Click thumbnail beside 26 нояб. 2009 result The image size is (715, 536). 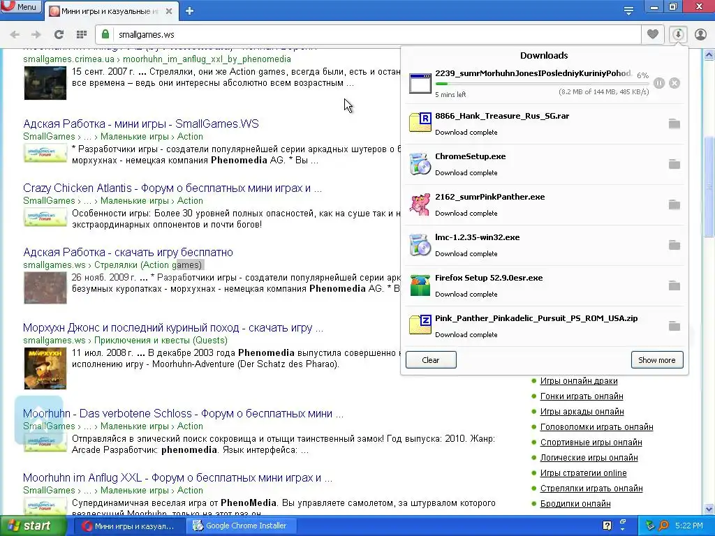coord(45,288)
